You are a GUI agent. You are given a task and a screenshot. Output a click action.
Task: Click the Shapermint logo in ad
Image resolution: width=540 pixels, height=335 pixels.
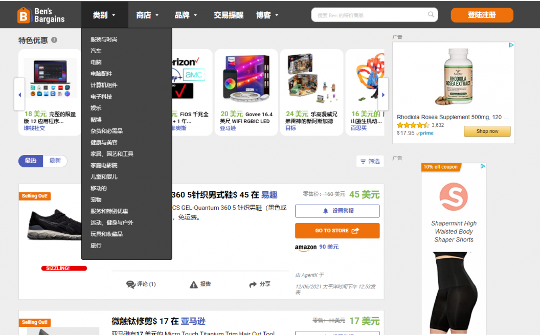coord(454,196)
